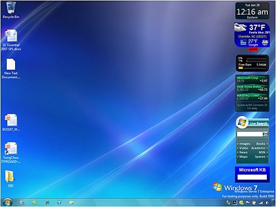Click the Dow Jones Indus... stock entry
This screenshot has width=276, height=207.
252,88
